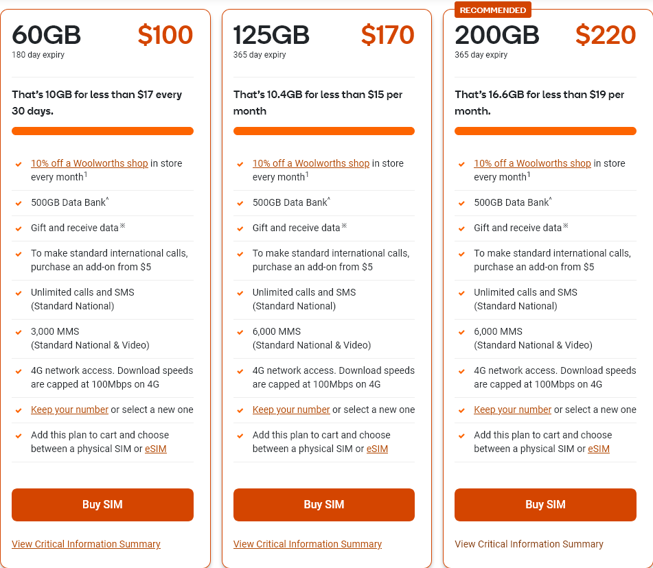Image resolution: width=653 pixels, height=568 pixels.
Task: View Critical Information Summary for 125GB plan
Action: (307, 544)
